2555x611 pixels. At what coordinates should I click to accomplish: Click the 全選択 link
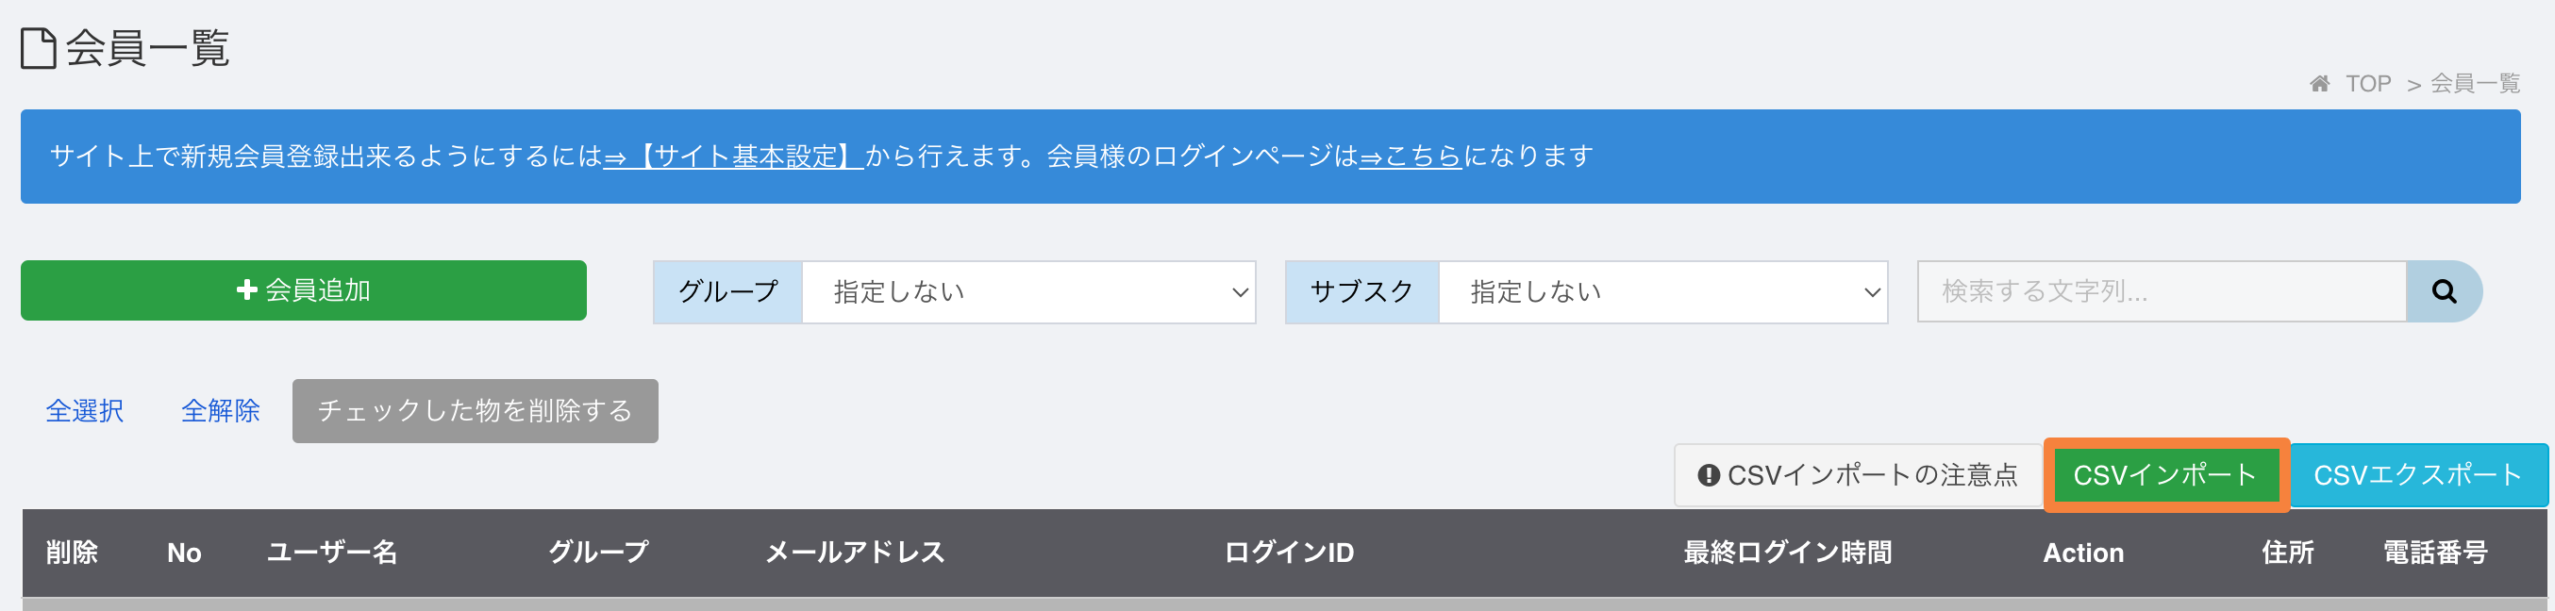(x=84, y=411)
